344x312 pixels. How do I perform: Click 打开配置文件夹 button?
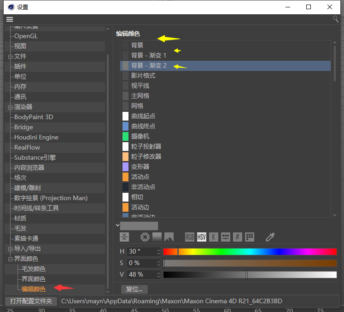coord(31,301)
